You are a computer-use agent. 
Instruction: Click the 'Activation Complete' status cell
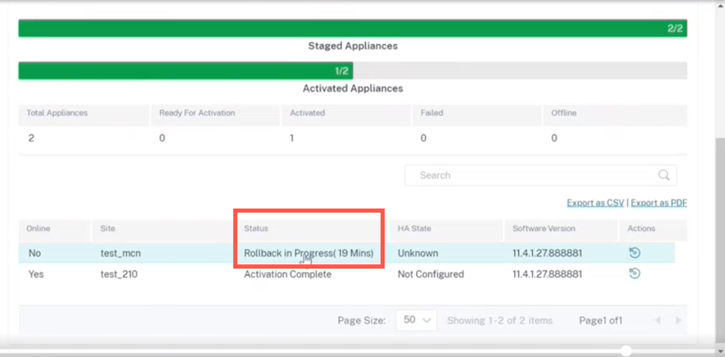click(287, 274)
